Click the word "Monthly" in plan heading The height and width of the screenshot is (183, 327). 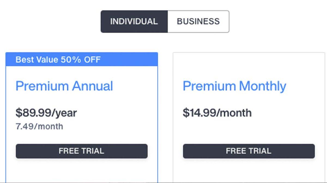point(263,86)
